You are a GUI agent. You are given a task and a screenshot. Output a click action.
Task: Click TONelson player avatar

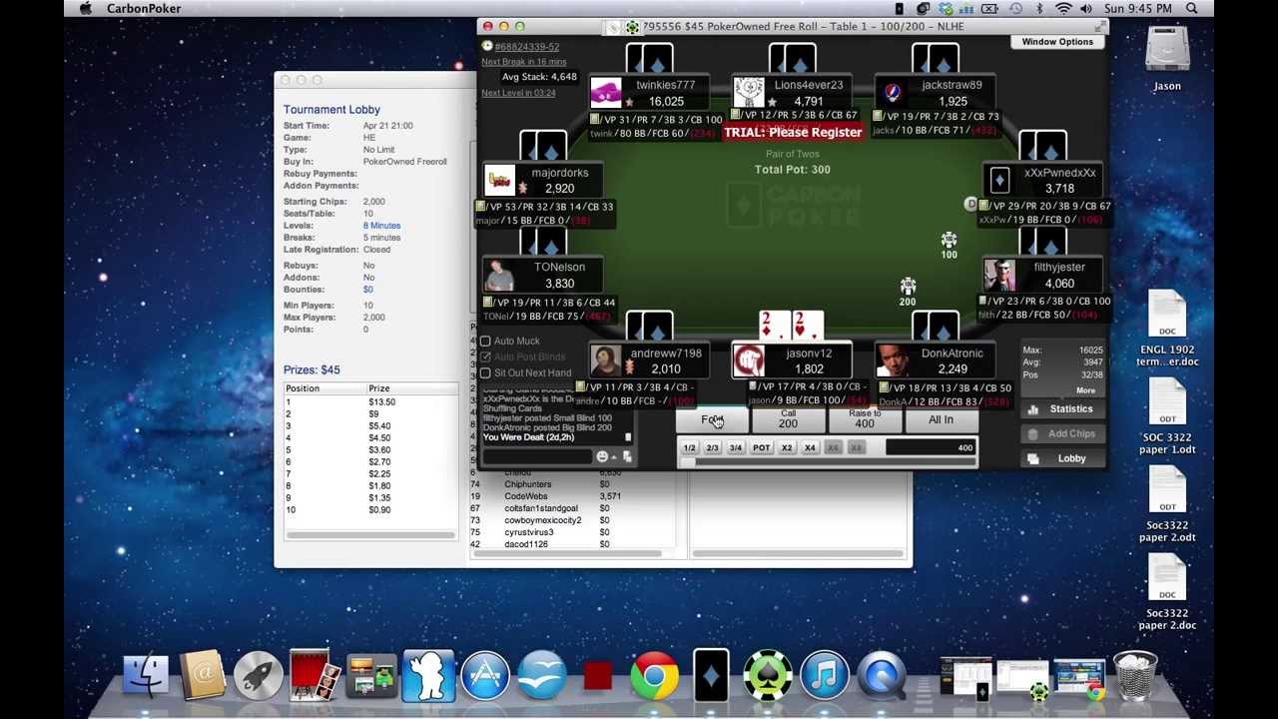[x=500, y=275]
